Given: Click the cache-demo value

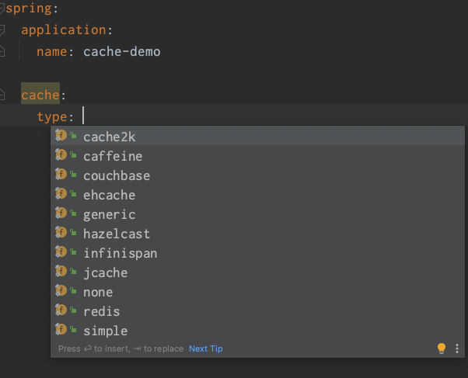Looking at the screenshot, I should tap(122, 52).
